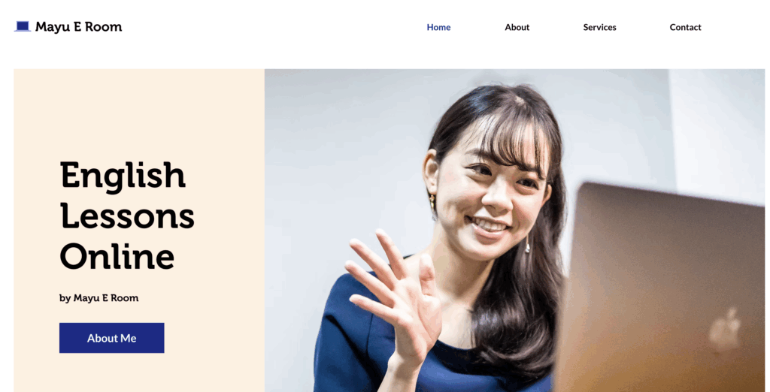Image resolution: width=770 pixels, height=392 pixels.
Task: Click the laptop lid in the hero photo
Action: click(x=663, y=289)
